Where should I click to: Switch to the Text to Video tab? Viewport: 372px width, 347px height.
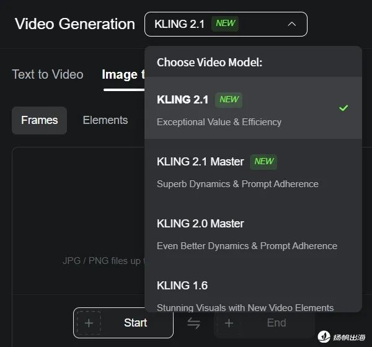point(48,74)
